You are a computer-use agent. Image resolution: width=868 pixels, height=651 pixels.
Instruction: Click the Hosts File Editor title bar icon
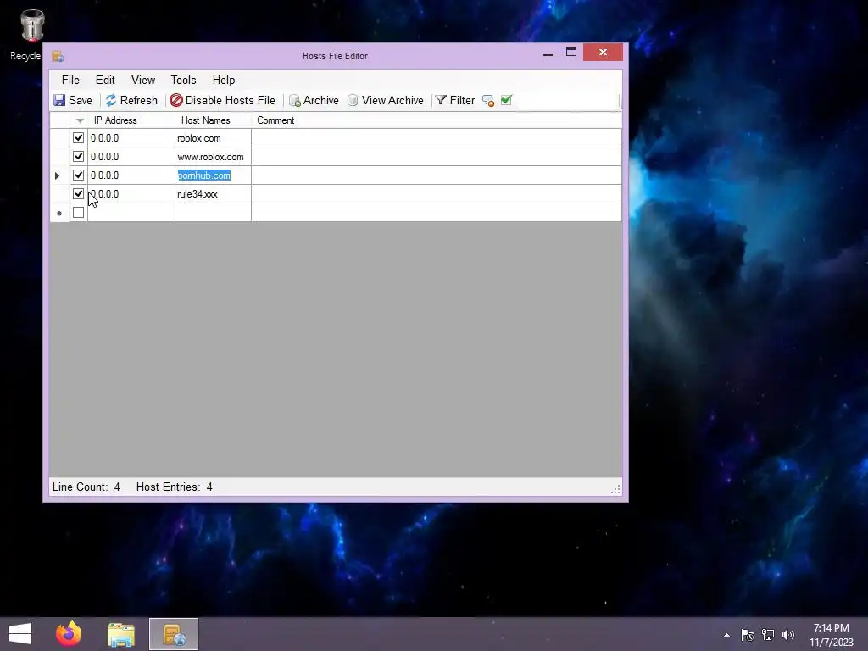click(58, 56)
